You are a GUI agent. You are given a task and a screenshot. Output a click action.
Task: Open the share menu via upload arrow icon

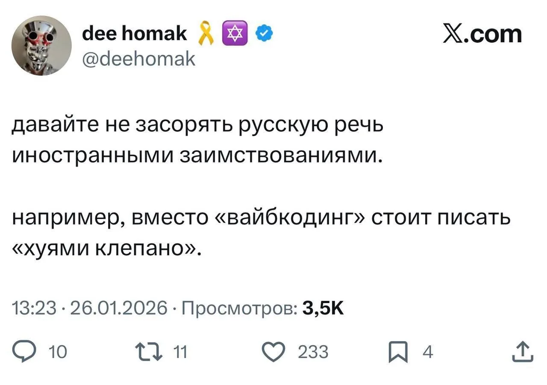tap(524, 352)
